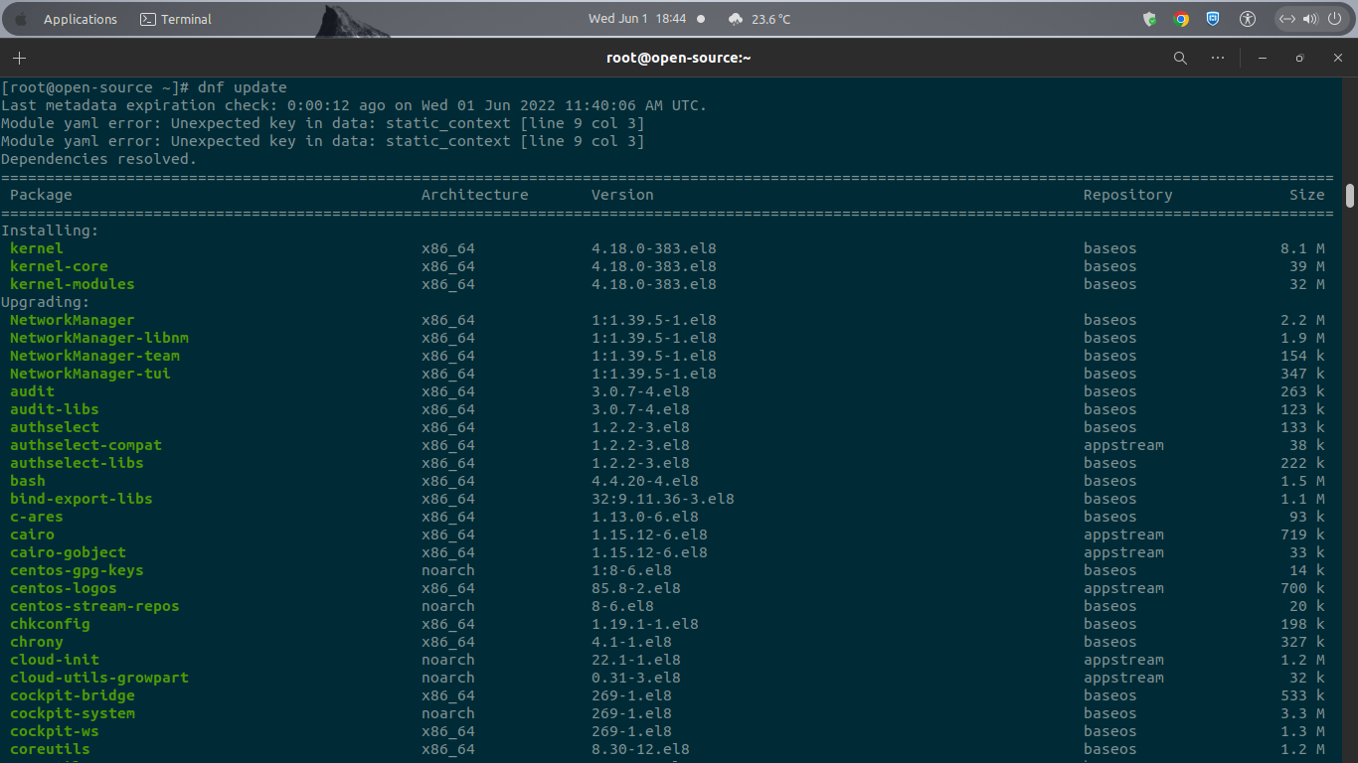Click the bind-export-libs package name
Image resolution: width=1358 pixels, height=763 pixels.
[x=82, y=499]
